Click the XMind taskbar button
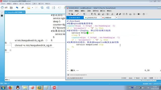The image size is (161, 90). 54,88
